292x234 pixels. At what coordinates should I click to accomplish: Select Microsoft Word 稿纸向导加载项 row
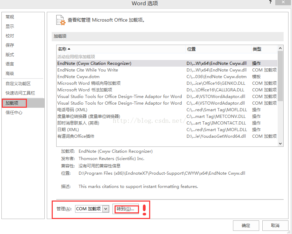(167, 83)
